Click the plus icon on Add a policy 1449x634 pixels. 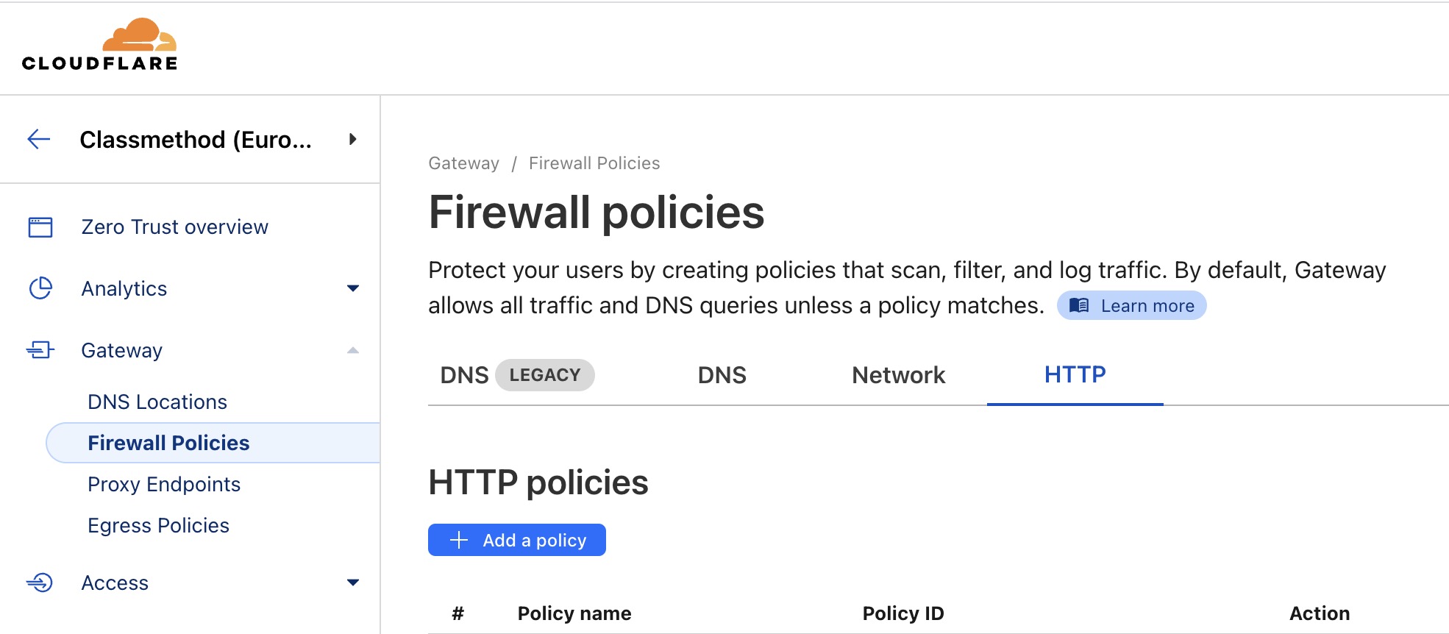pos(458,539)
